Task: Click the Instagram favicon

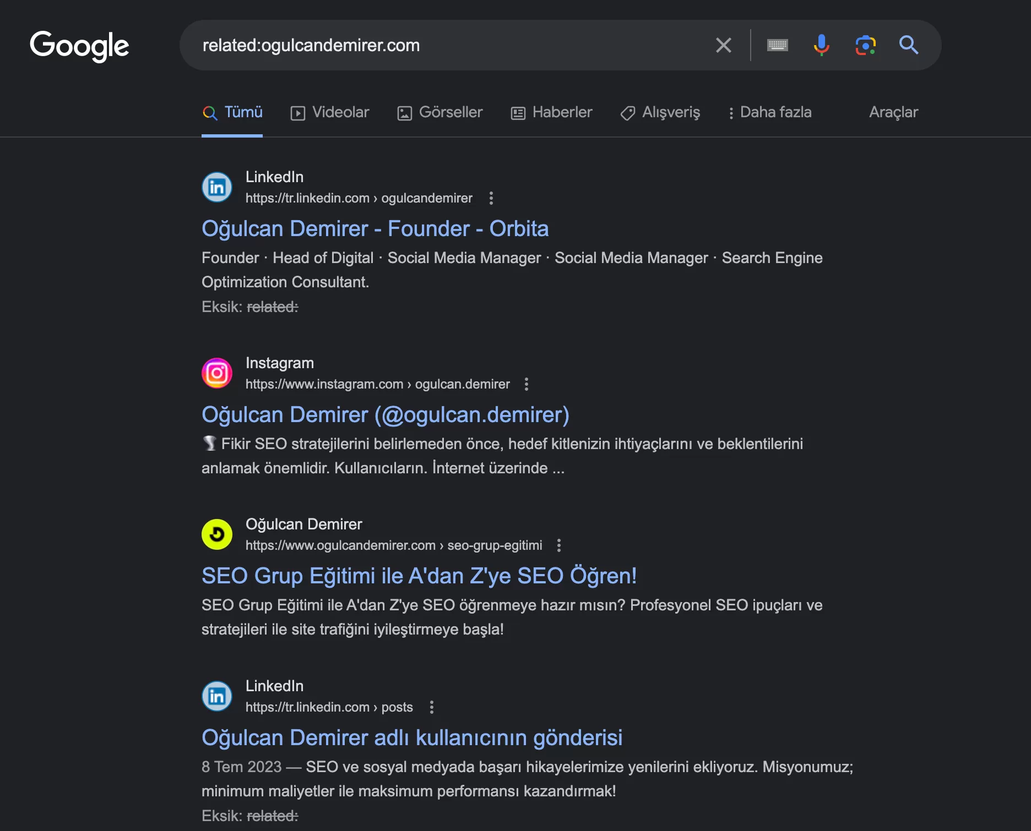Action: point(217,373)
